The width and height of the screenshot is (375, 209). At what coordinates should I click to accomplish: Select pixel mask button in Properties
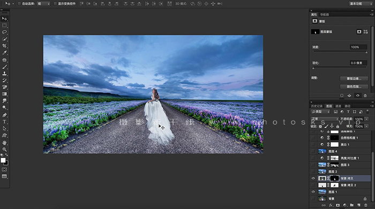359,32
